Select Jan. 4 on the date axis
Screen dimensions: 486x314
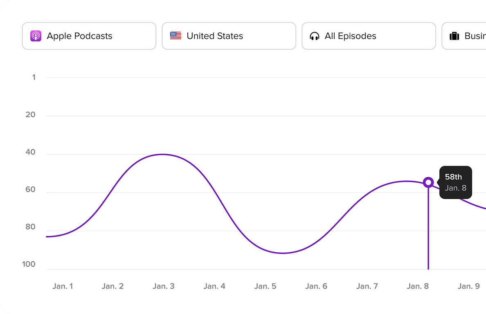pos(214,286)
